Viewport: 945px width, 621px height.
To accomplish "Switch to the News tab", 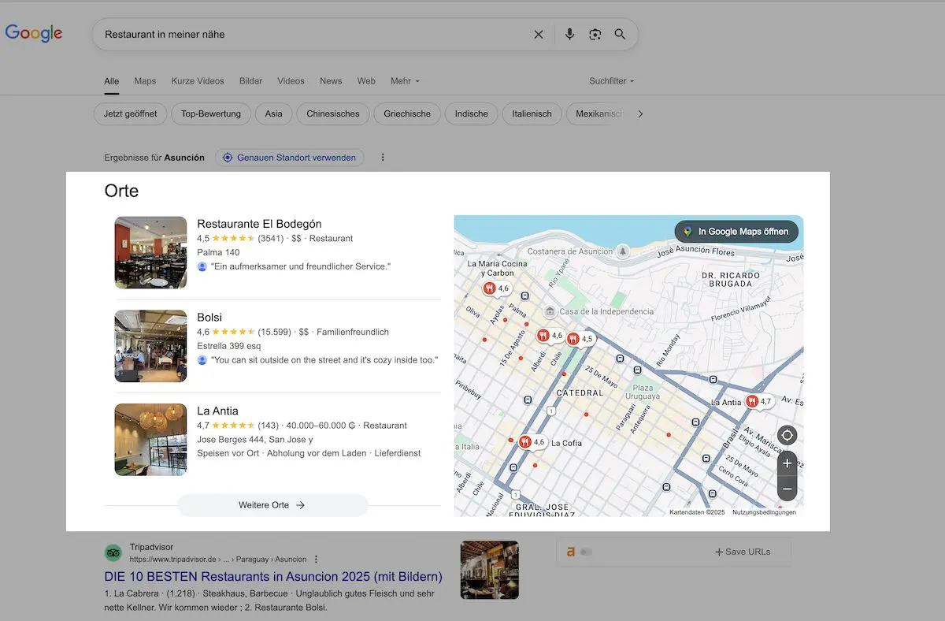I will [x=331, y=81].
